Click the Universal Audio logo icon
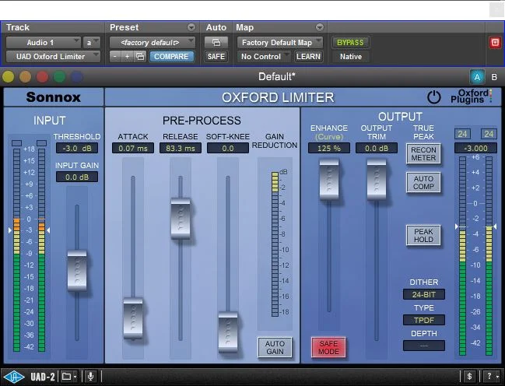 click(14, 377)
